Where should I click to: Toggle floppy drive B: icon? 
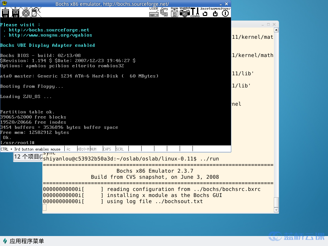(x=15, y=12)
